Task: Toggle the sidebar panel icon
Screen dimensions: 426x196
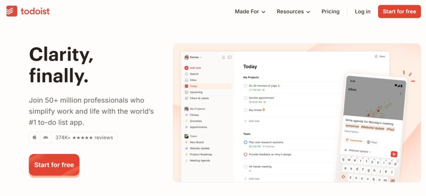Action: [230, 58]
